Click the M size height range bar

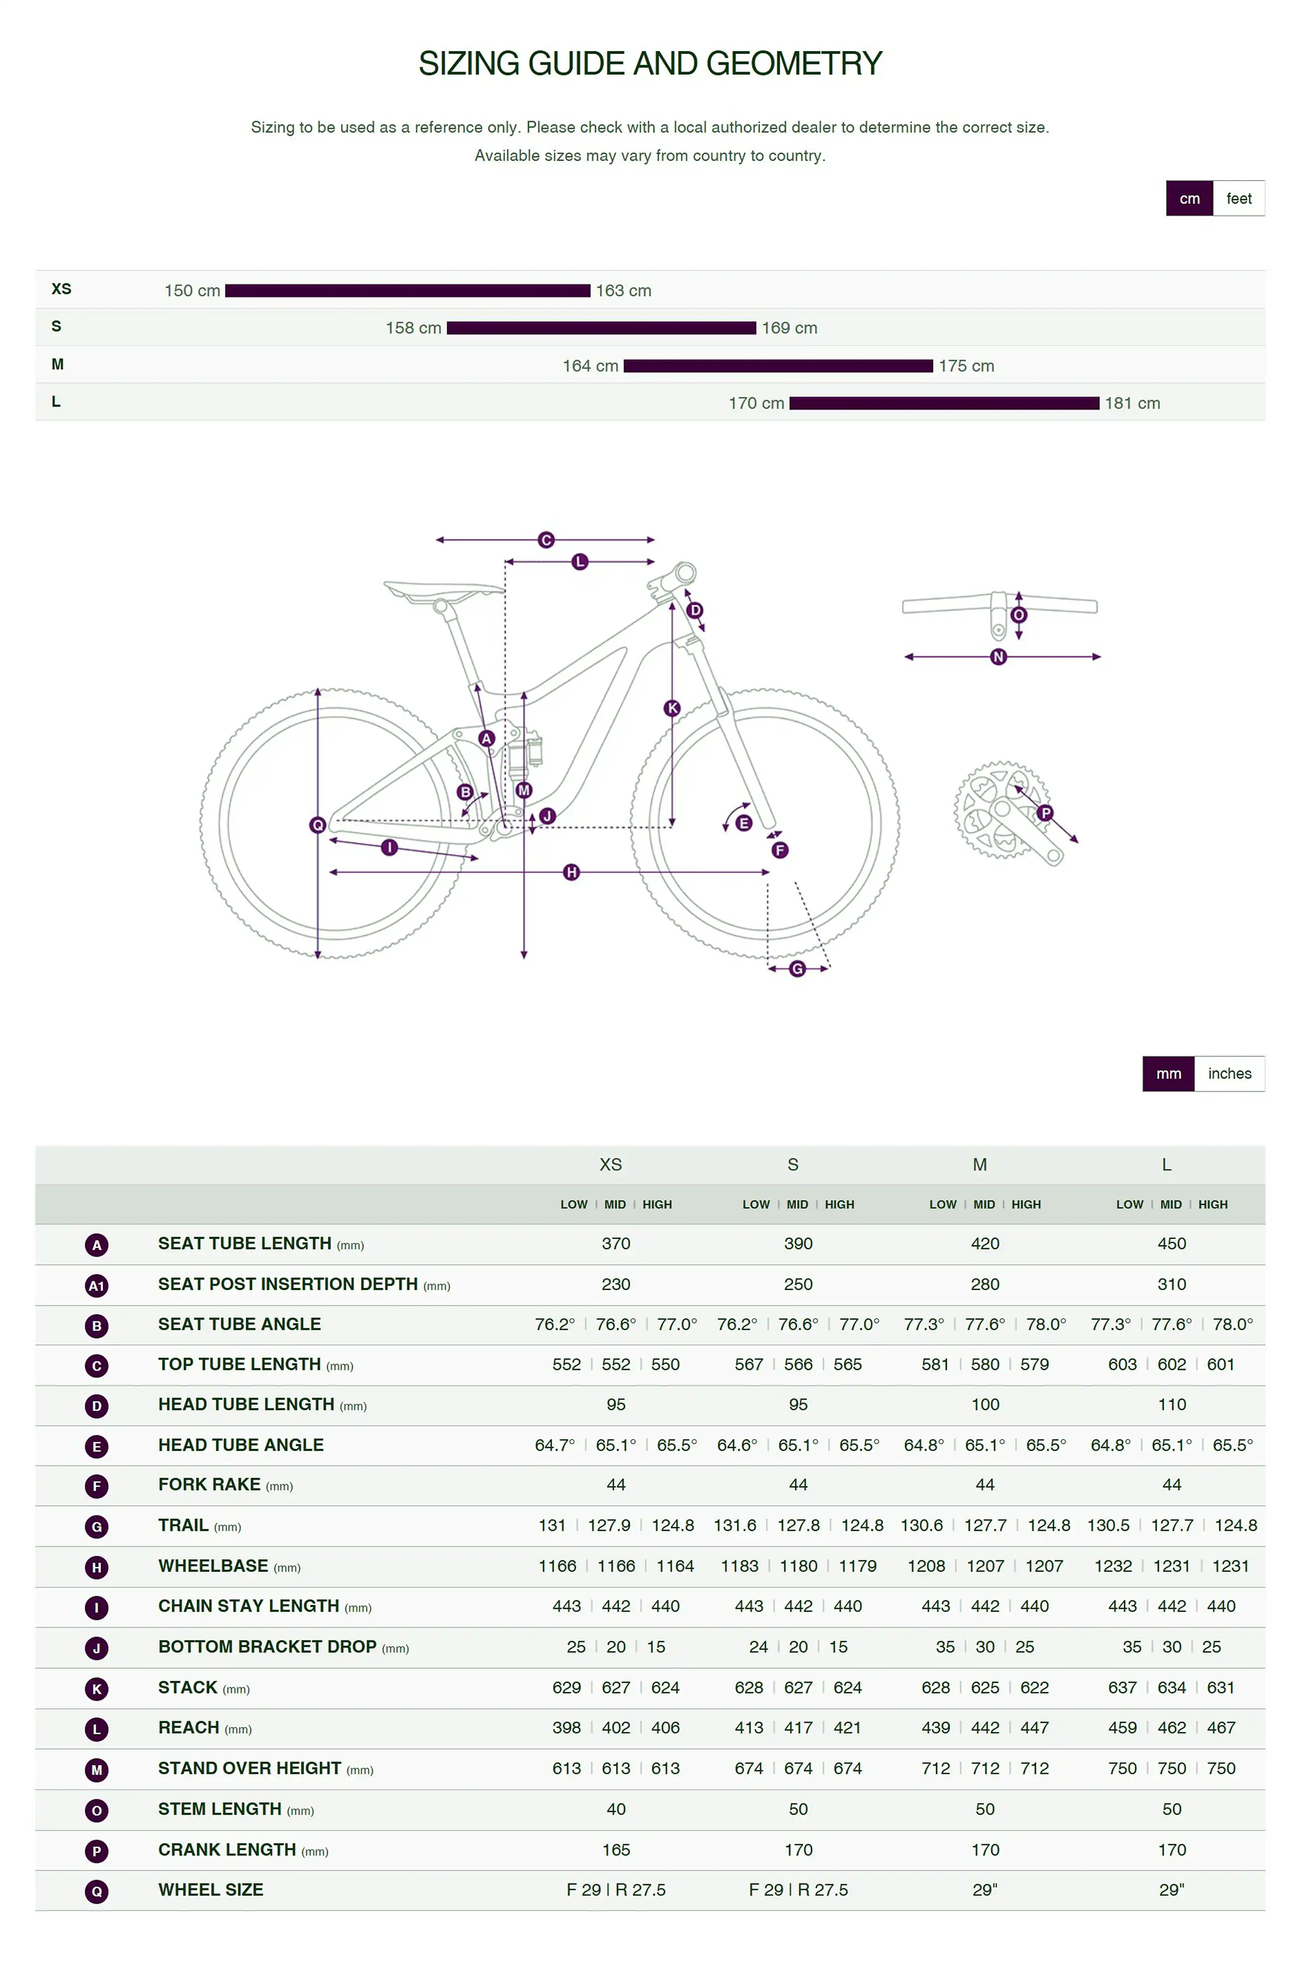tap(778, 365)
